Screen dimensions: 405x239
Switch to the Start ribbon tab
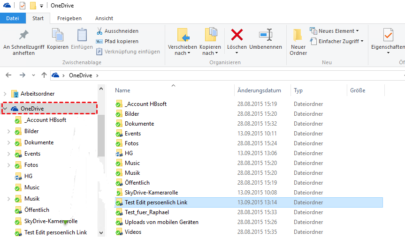[38, 18]
